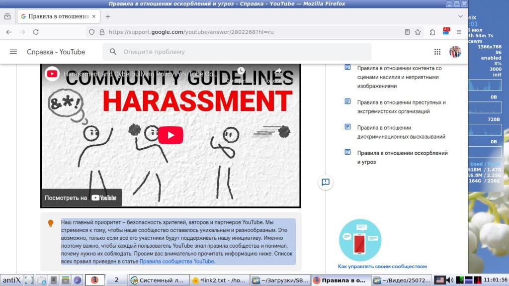Screen dimensions: 509x286
Task: Switch to workspace 2 in taskbar
Action: pyautogui.click(x=117, y=280)
